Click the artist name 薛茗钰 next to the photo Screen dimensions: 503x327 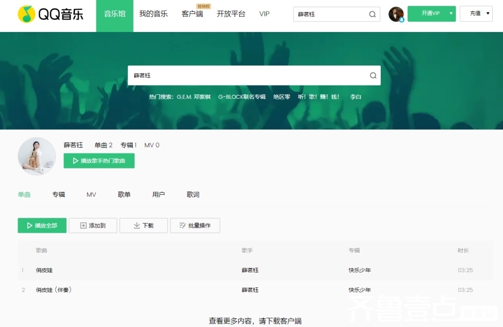point(73,145)
